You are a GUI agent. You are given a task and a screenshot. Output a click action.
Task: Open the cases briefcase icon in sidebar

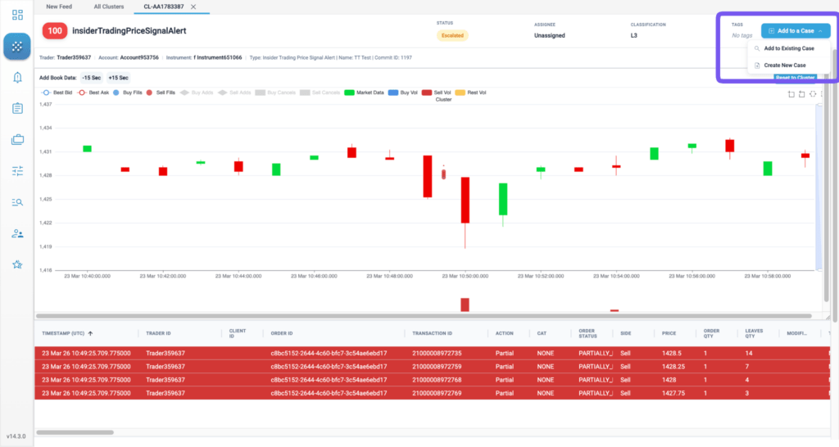tap(17, 139)
